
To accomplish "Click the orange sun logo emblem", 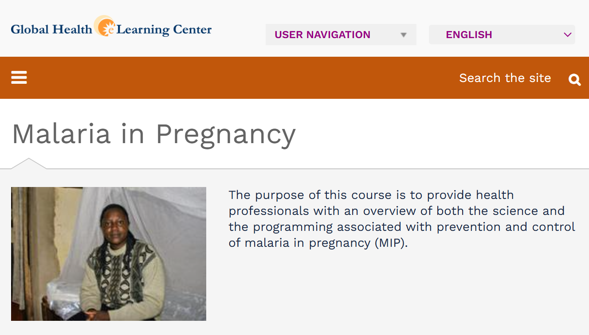I will [105, 26].
